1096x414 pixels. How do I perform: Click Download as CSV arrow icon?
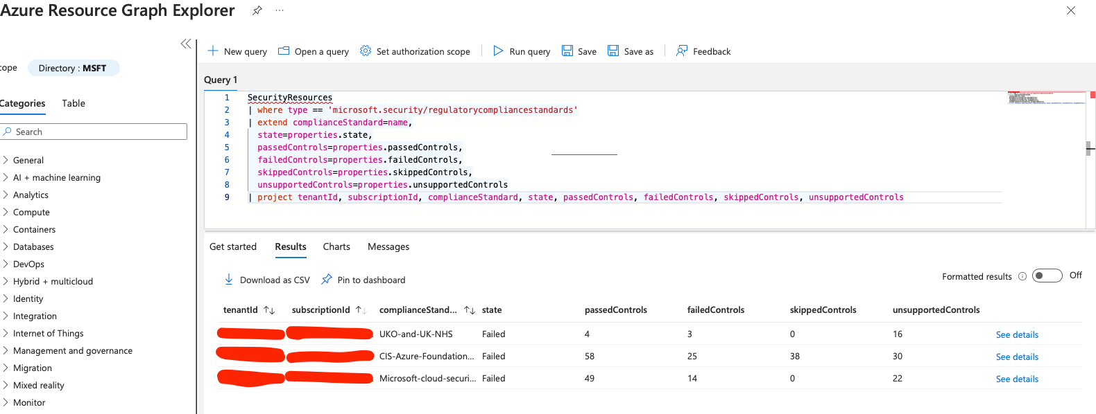point(229,279)
